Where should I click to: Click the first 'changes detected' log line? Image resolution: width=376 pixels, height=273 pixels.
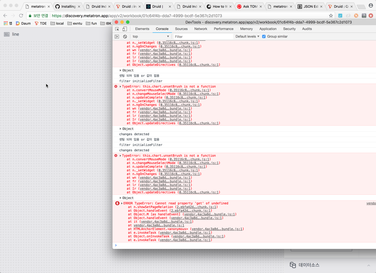(134, 134)
